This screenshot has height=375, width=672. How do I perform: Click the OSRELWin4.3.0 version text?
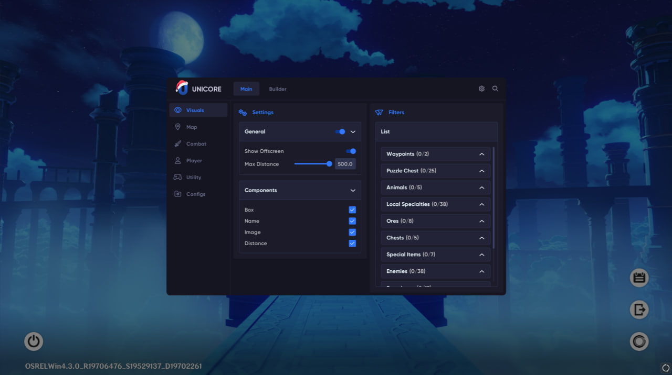(x=113, y=366)
